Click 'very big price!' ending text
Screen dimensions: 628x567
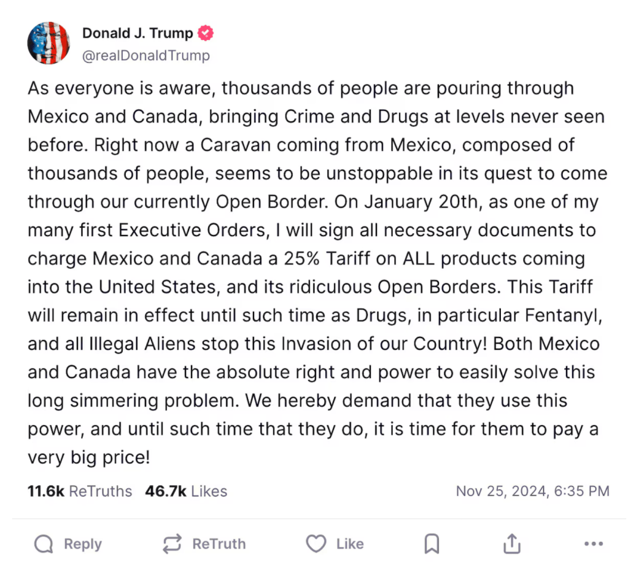point(89,457)
